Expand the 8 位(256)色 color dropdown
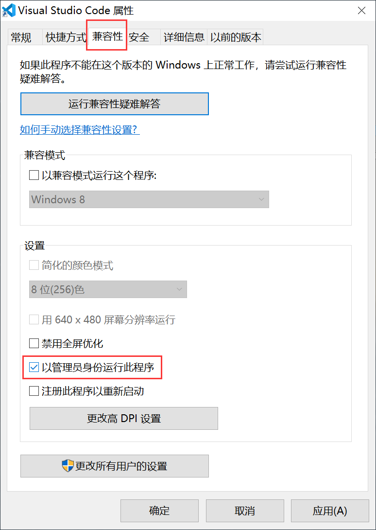Screen dimensions: 376x530 point(108,289)
